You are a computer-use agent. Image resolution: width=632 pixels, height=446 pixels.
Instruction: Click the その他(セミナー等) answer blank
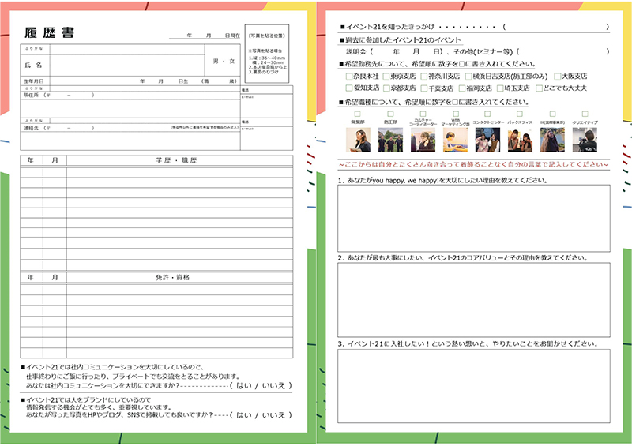point(563,51)
